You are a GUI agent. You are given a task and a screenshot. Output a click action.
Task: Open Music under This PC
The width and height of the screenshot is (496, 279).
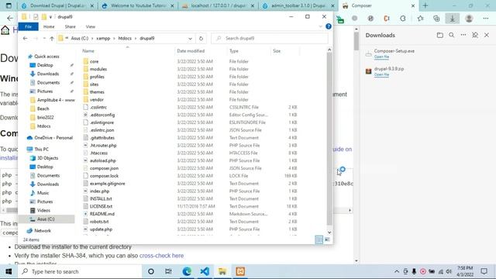43,193
